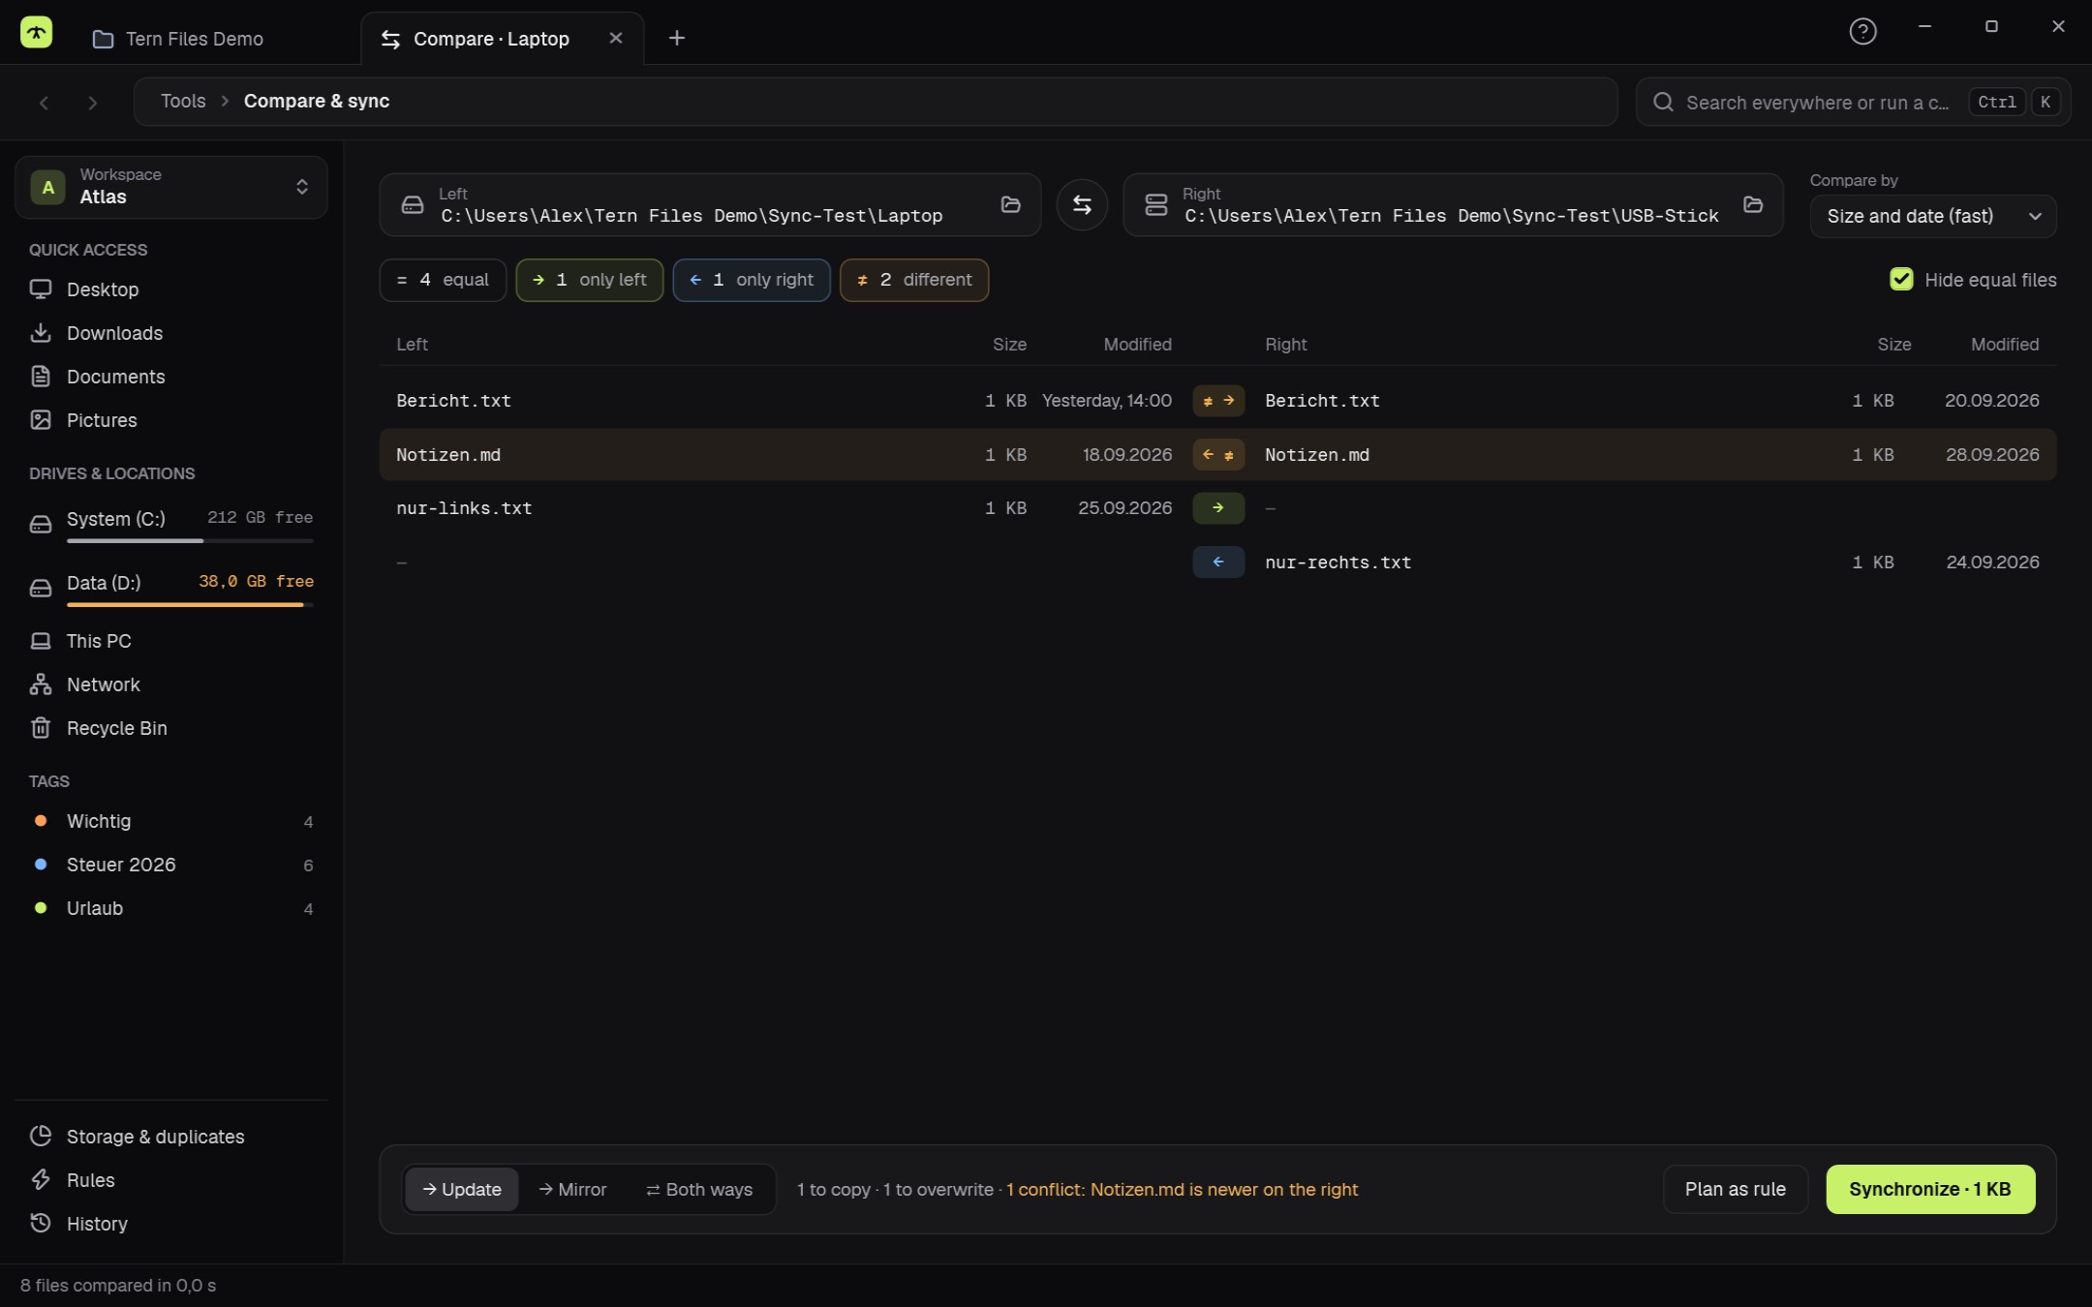
Task: Click System (C:) storage usage bar
Action: coord(190,540)
